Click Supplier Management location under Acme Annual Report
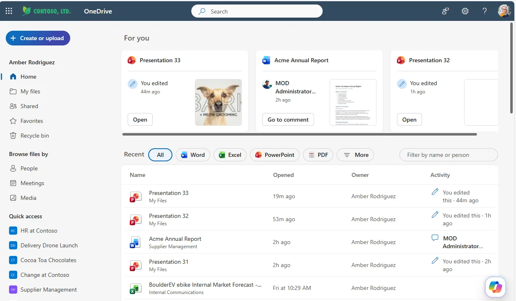Screen dimensions: 516x301 tap(173, 247)
